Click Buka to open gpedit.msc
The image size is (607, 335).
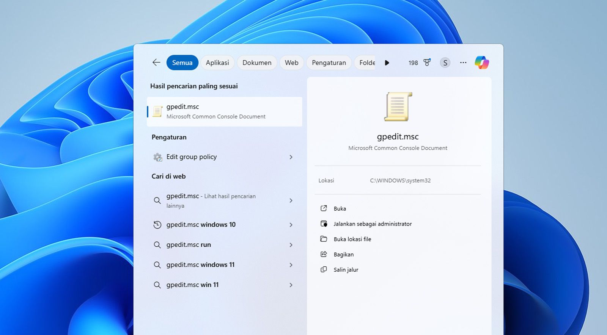[x=340, y=208]
